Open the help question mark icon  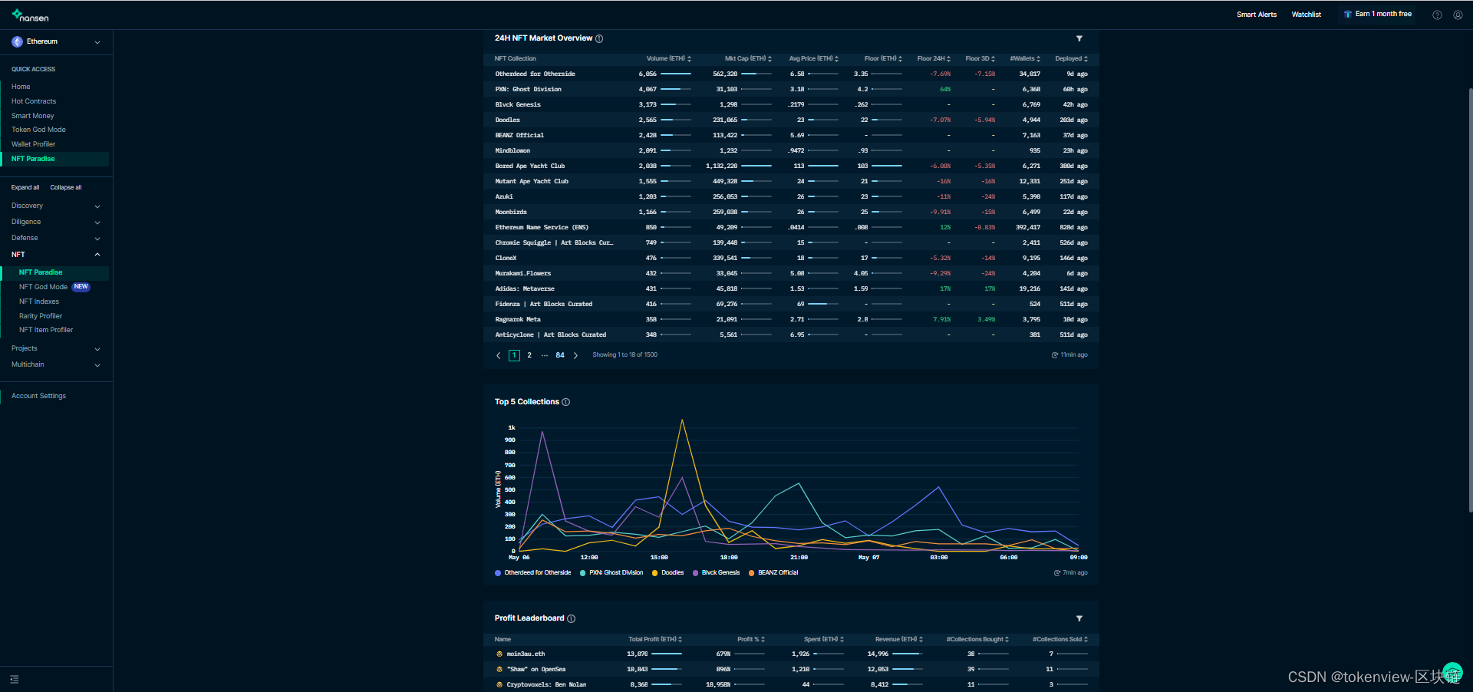[x=1437, y=15]
